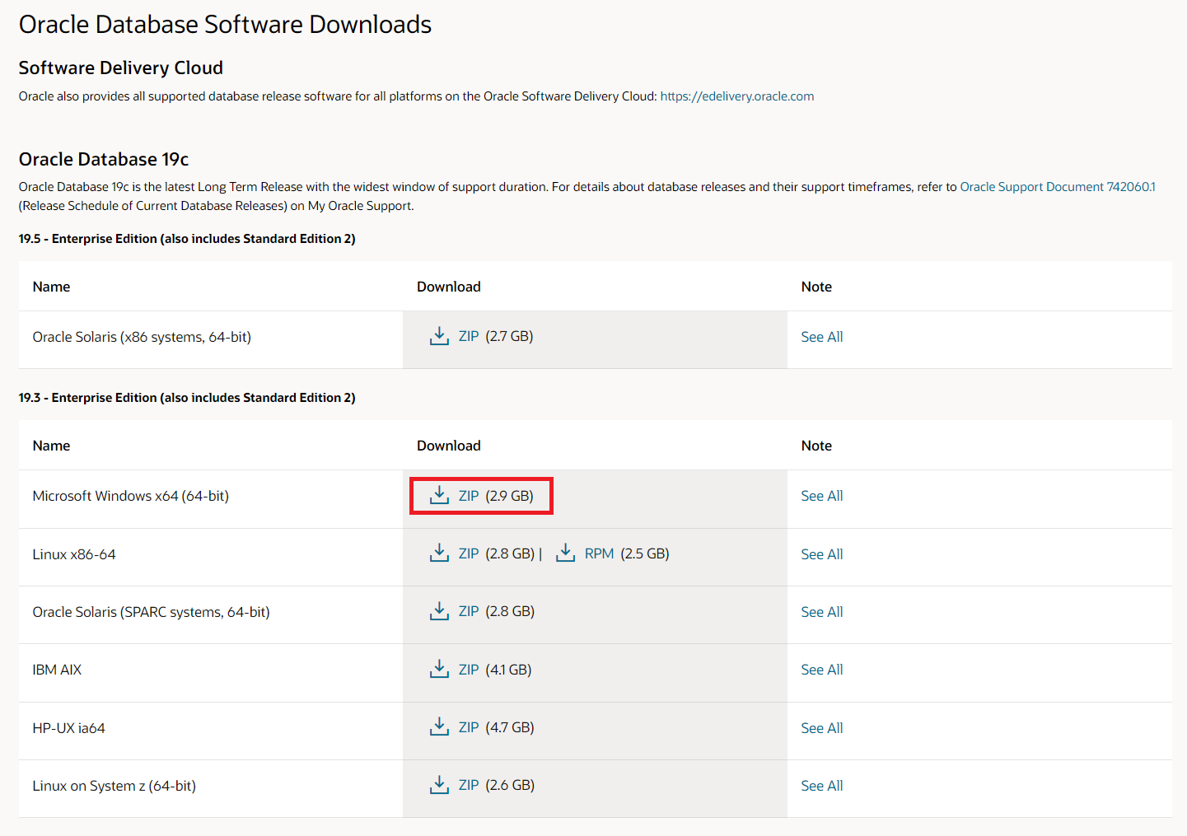Click download icon for HP-UX ia64 ZIP
The image size is (1187, 836).
coord(439,726)
